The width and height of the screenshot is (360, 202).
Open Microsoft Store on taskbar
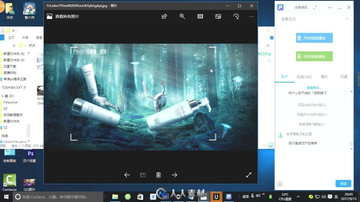[140, 197]
